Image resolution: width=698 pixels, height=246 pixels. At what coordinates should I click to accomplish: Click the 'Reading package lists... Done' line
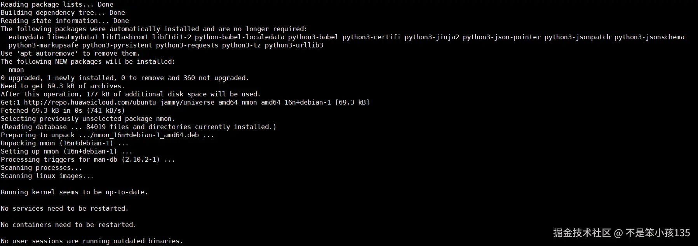pyautogui.click(x=57, y=4)
